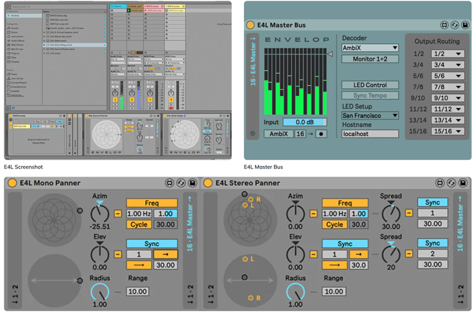The width and height of the screenshot is (476, 314).
Task: Click the source position dot on Mono Panner top pad
Action: [x=80, y=211]
